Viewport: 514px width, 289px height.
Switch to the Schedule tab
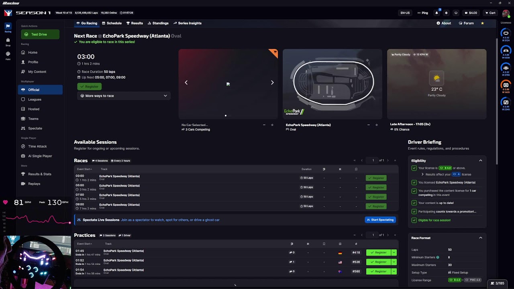pos(112,23)
